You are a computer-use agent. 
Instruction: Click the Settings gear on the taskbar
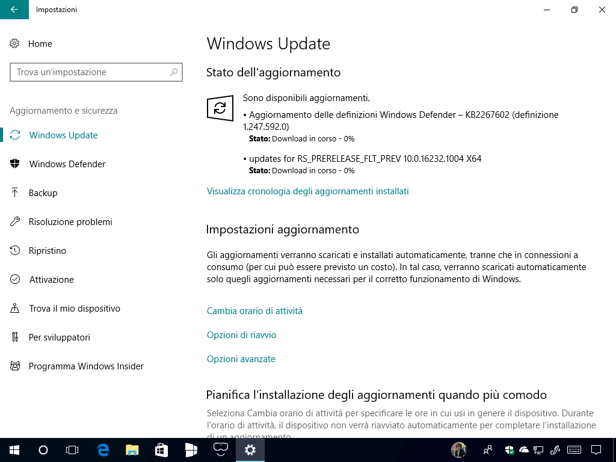click(250, 450)
